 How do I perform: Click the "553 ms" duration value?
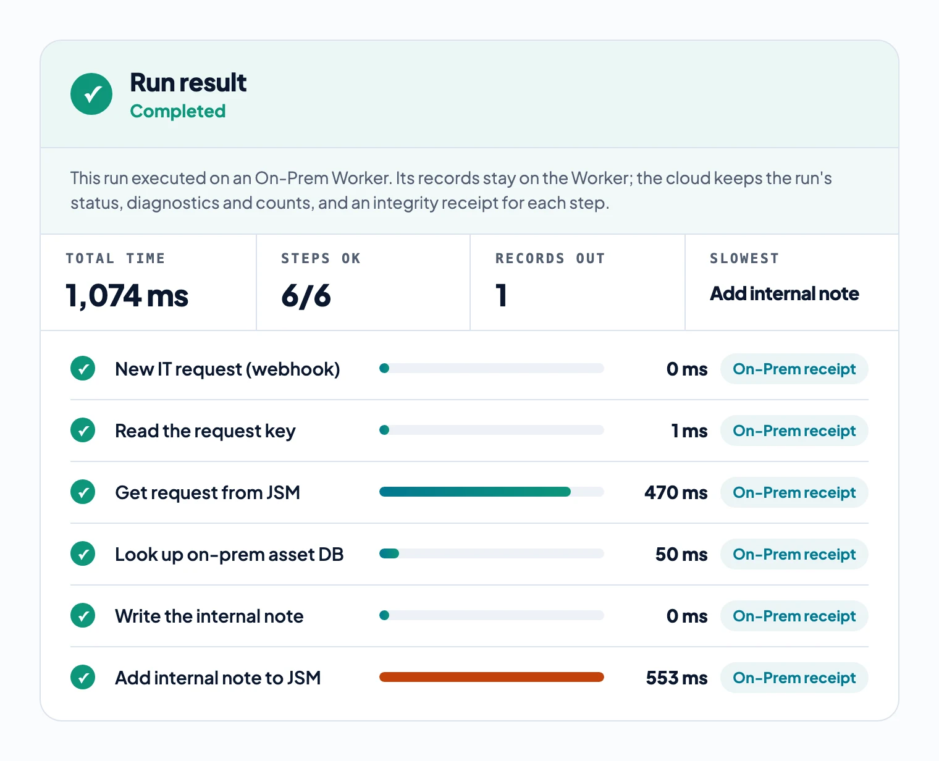tap(676, 678)
